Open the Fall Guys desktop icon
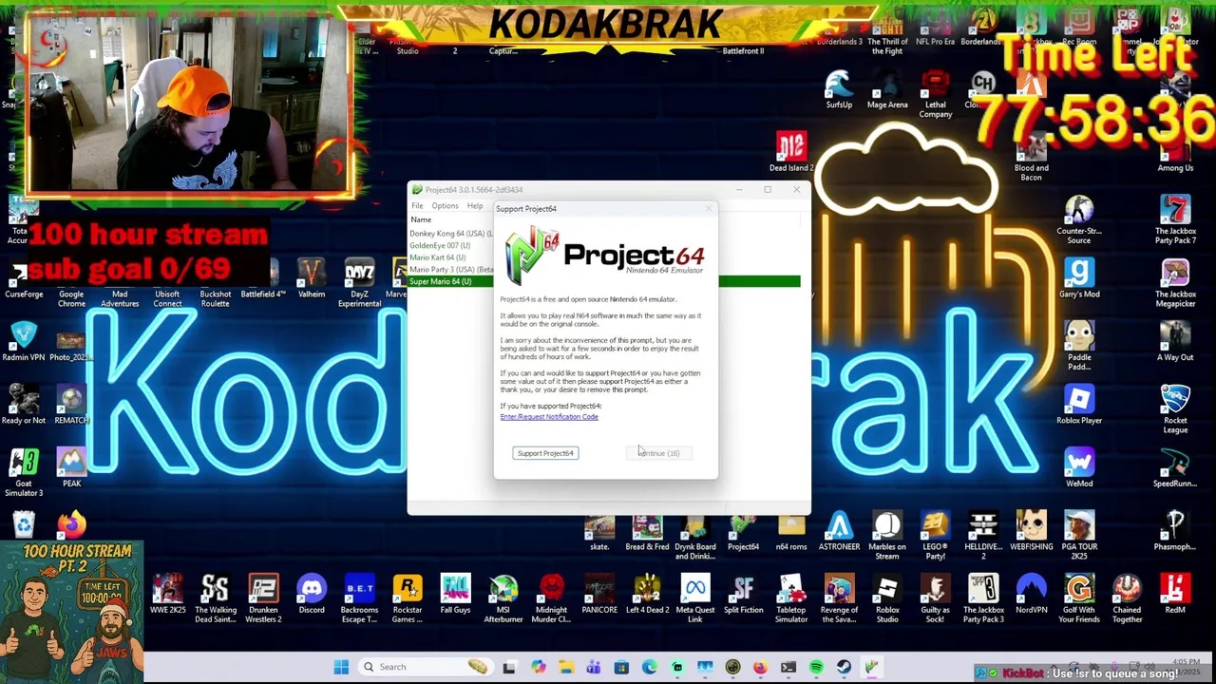The height and width of the screenshot is (684, 1216). tap(455, 596)
